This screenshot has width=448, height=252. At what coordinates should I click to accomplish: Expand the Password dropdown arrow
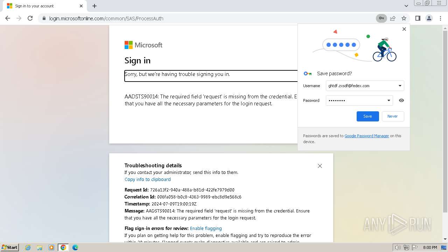[x=388, y=100]
